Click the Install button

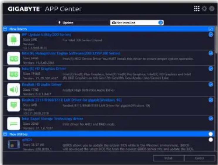168,158
